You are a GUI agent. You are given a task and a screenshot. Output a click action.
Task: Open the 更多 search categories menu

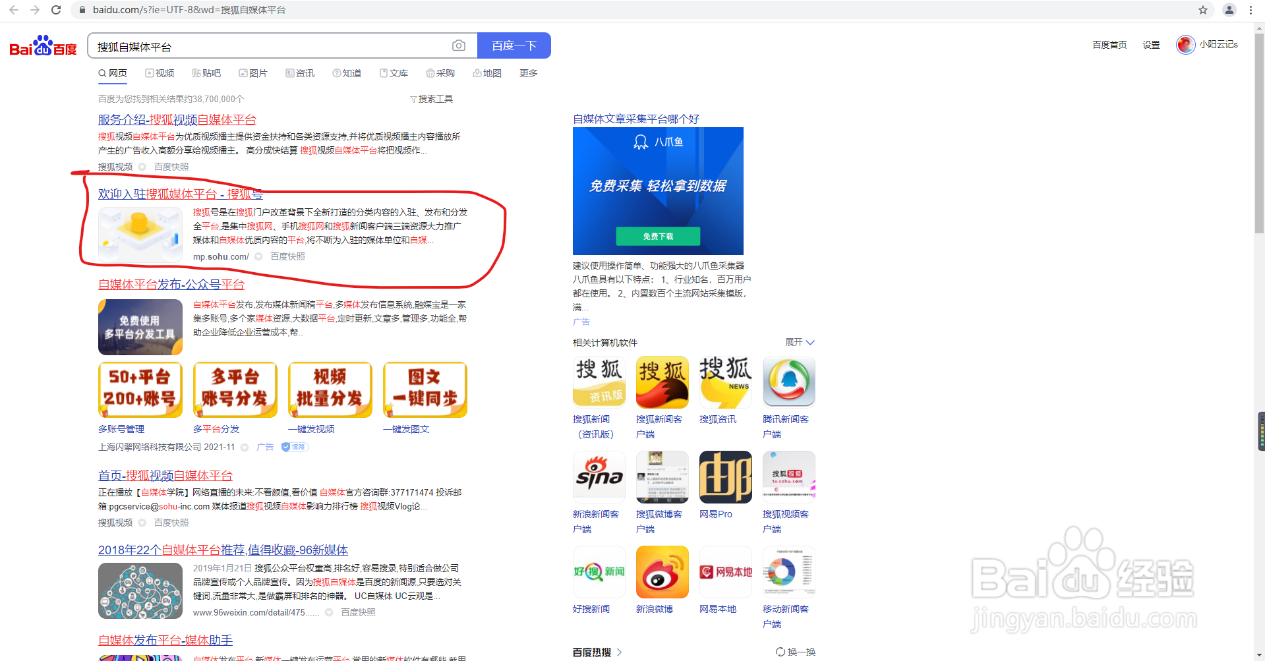(529, 73)
